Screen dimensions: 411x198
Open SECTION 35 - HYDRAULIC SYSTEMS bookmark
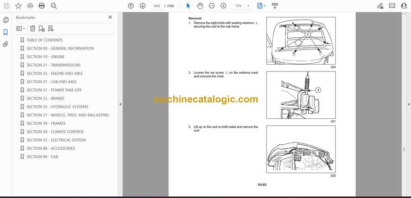tap(58, 107)
